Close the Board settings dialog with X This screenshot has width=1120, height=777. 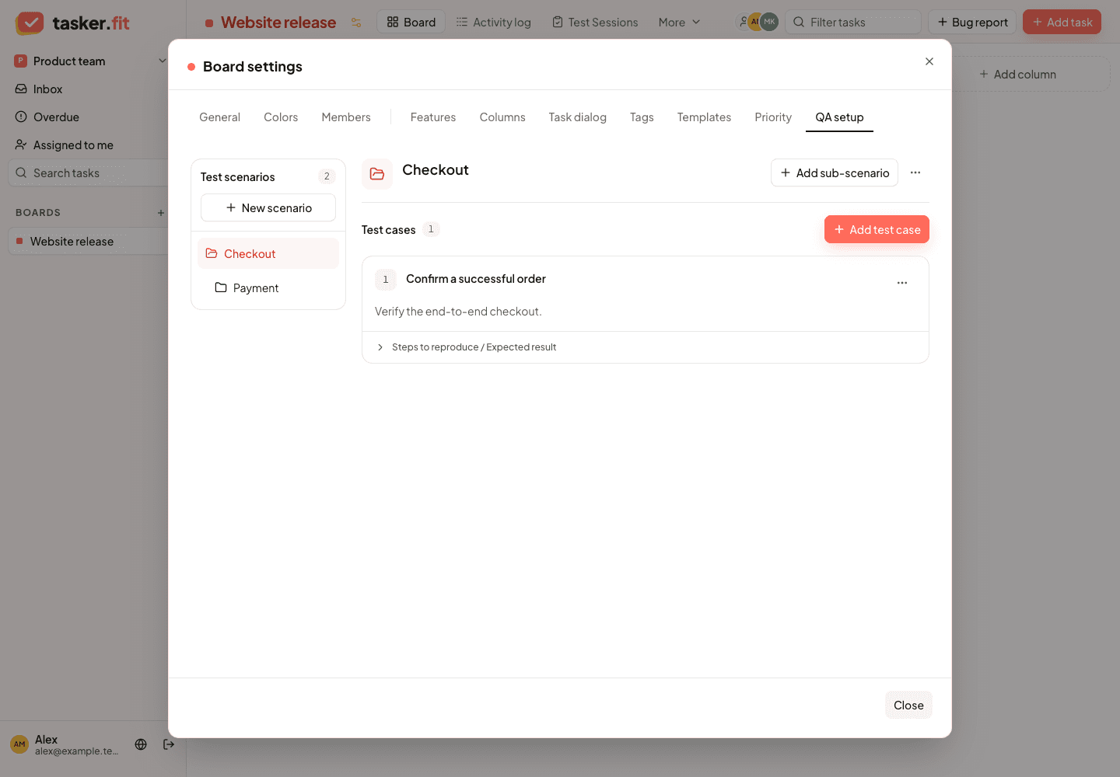point(929,61)
